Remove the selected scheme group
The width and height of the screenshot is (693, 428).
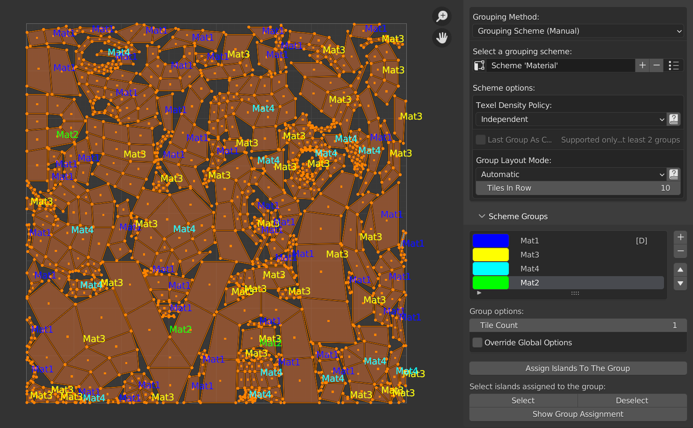pos(680,251)
